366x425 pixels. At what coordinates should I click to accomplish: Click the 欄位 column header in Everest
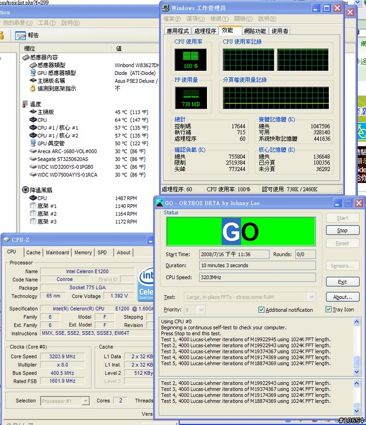[66, 49]
